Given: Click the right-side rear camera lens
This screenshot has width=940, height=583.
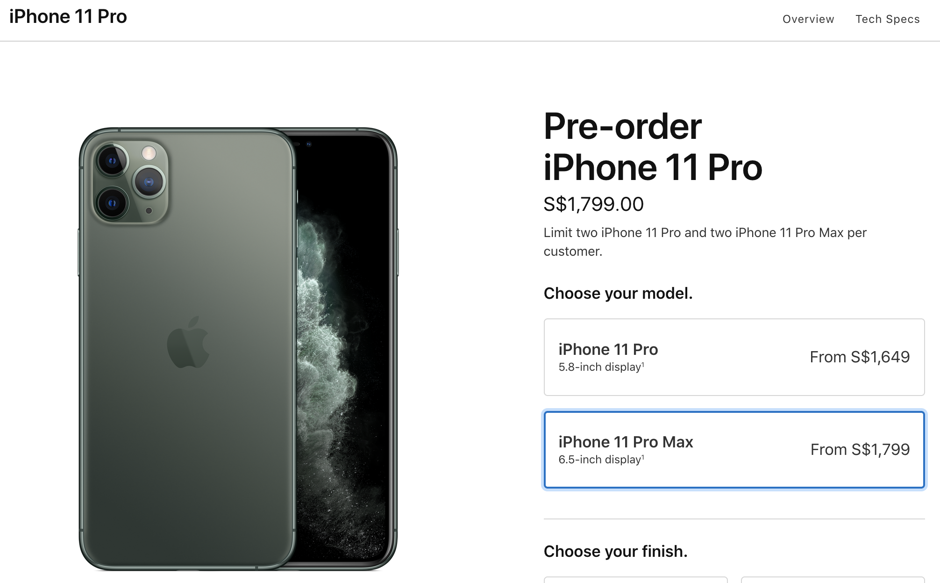Looking at the screenshot, I should pyautogui.click(x=149, y=182).
